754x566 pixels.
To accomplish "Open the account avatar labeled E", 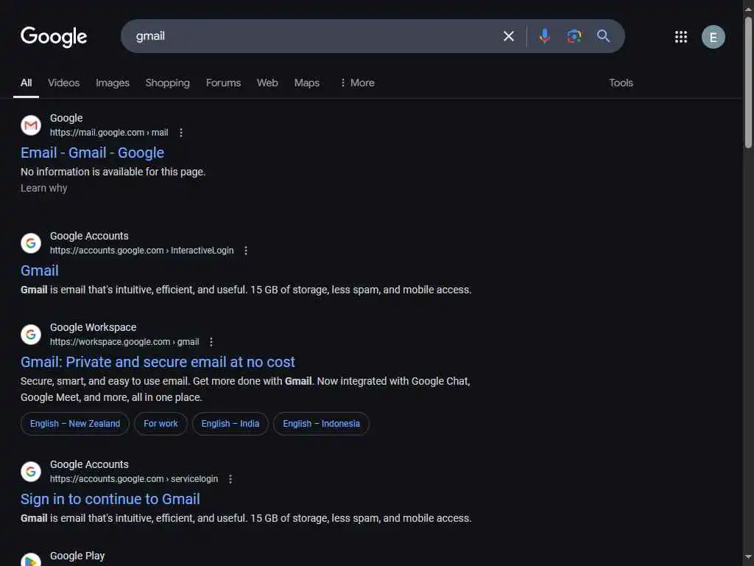I will point(713,37).
